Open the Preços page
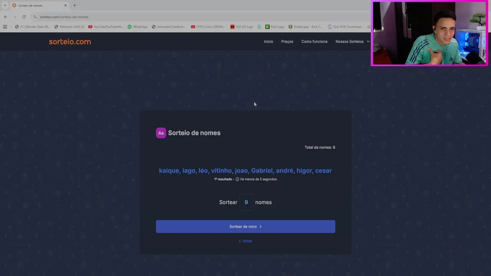Viewport: 491px width, 276px height. point(287,41)
